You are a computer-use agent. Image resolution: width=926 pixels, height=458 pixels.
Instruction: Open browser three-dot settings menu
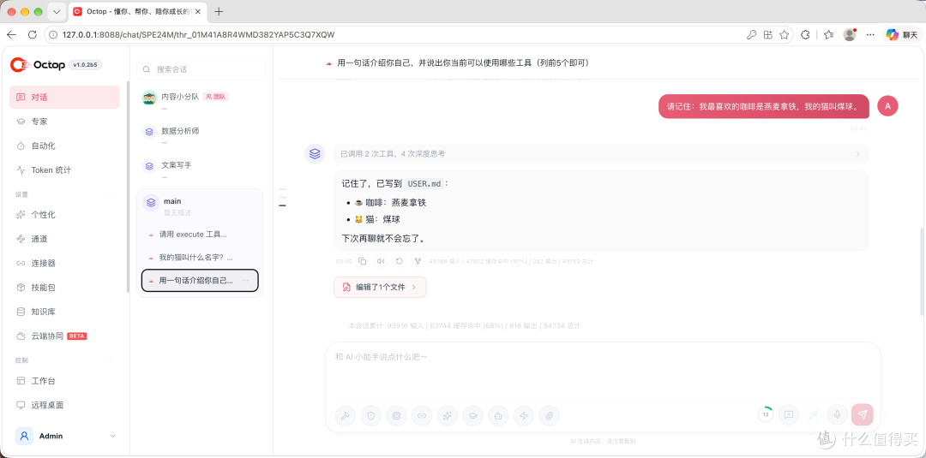point(870,35)
